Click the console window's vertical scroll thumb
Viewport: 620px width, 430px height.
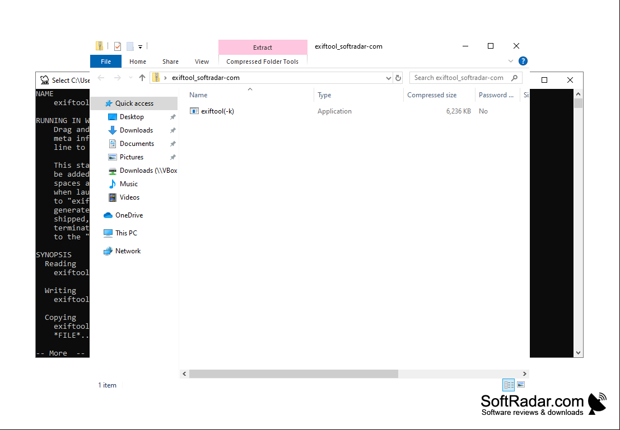[578, 103]
